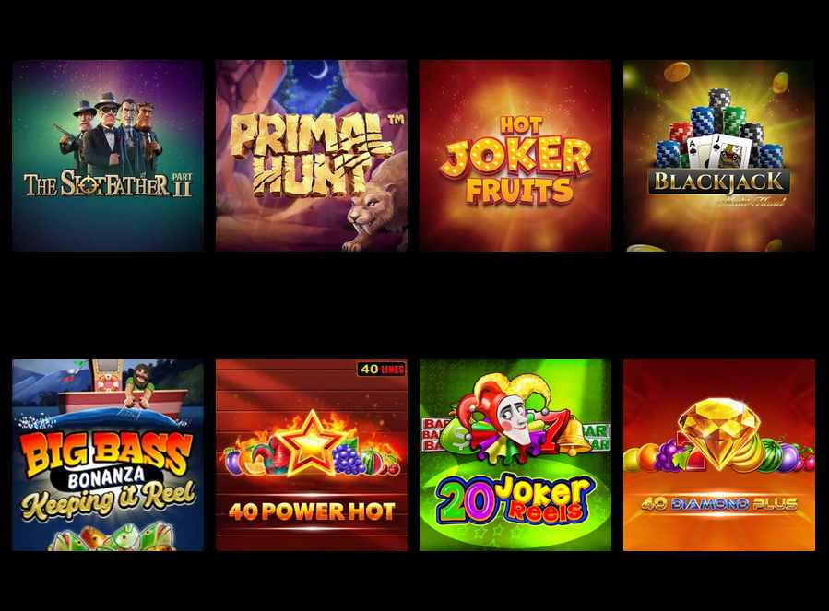This screenshot has width=829, height=611.
Task: Open Big Bass Bonanza Keeping it Reel
Action: [108, 455]
